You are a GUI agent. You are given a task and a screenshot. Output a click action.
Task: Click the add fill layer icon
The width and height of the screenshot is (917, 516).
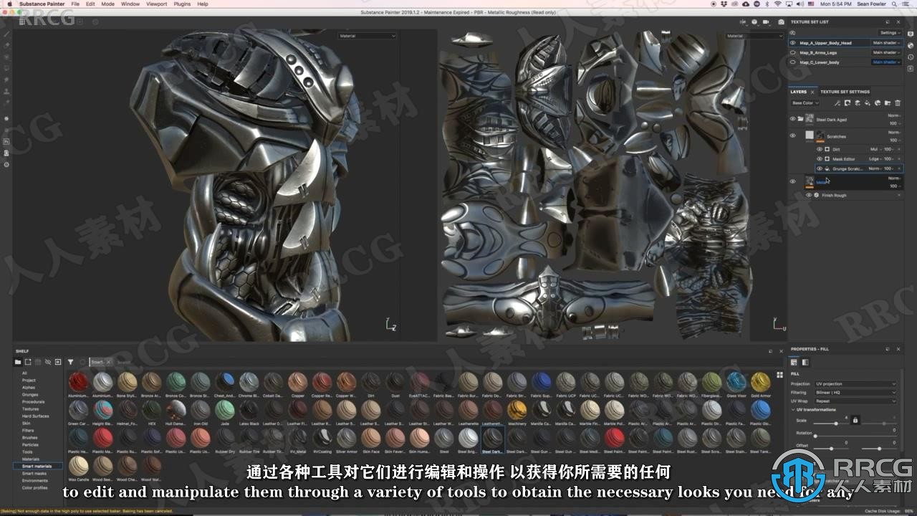(868, 102)
